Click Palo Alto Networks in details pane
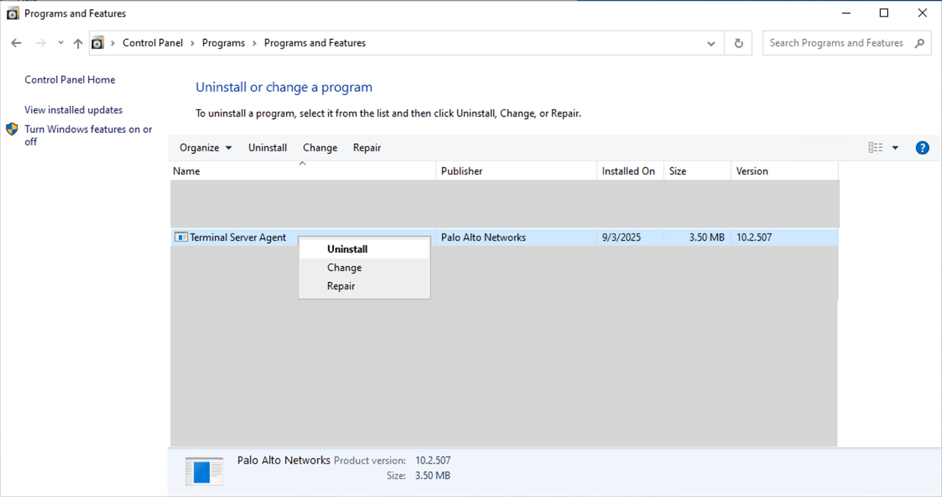This screenshot has height=497, width=942. 284,460
